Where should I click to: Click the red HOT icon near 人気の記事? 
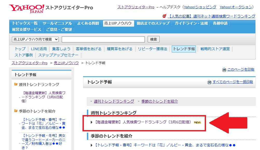tap(164, 16)
